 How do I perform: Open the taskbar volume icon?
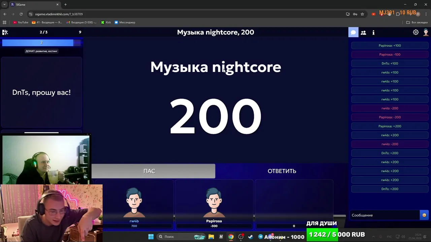point(403,237)
